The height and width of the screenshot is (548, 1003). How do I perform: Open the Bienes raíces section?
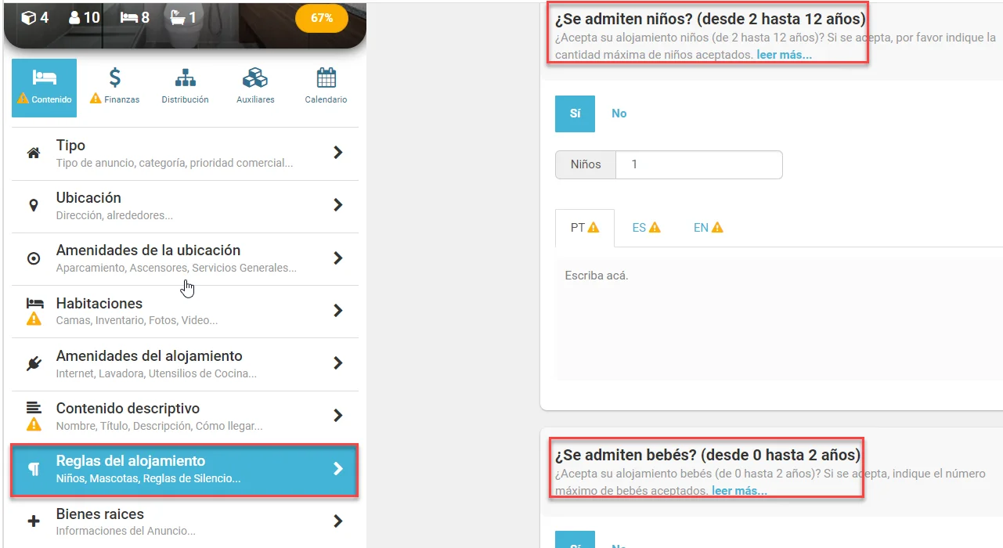tap(185, 521)
